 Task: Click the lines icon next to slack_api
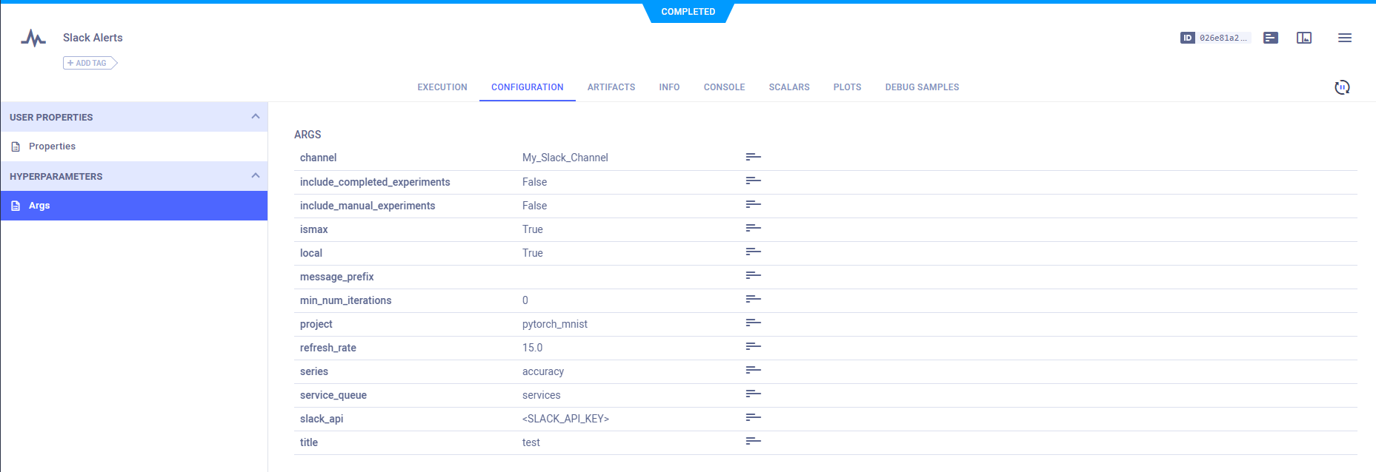point(753,417)
